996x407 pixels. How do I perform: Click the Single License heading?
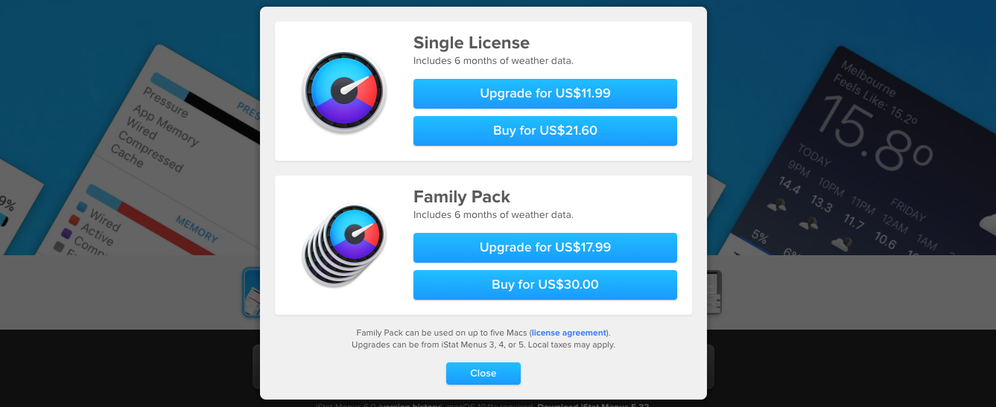tap(472, 42)
